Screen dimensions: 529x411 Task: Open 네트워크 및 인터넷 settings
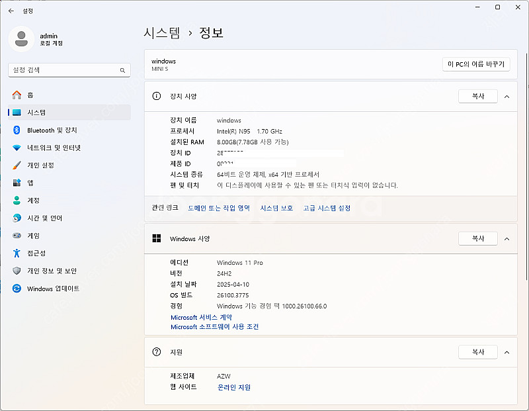pos(69,148)
